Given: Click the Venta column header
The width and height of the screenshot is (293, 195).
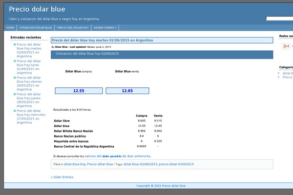Looking at the screenshot, I should [158, 116].
